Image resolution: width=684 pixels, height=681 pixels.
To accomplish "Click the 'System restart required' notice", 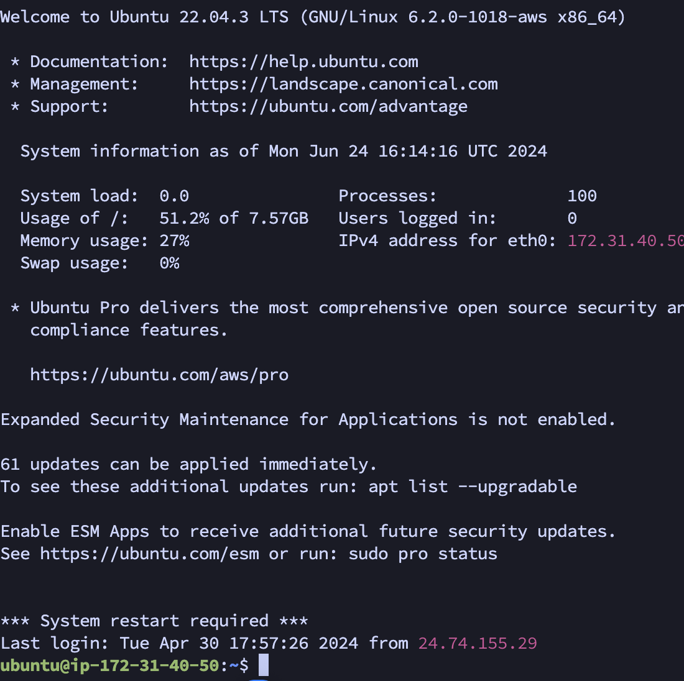I will pos(154,621).
